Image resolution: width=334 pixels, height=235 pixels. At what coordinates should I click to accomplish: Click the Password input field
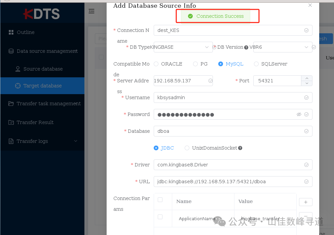(233, 114)
